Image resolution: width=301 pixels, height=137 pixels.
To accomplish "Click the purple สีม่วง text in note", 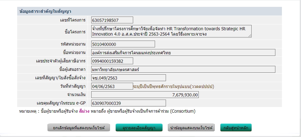I will pos(84,111).
